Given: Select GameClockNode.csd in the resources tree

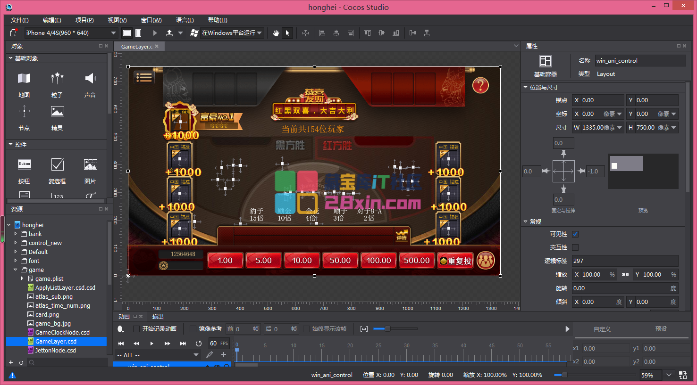Looking at the screenshot, I should tap(62, 332).
